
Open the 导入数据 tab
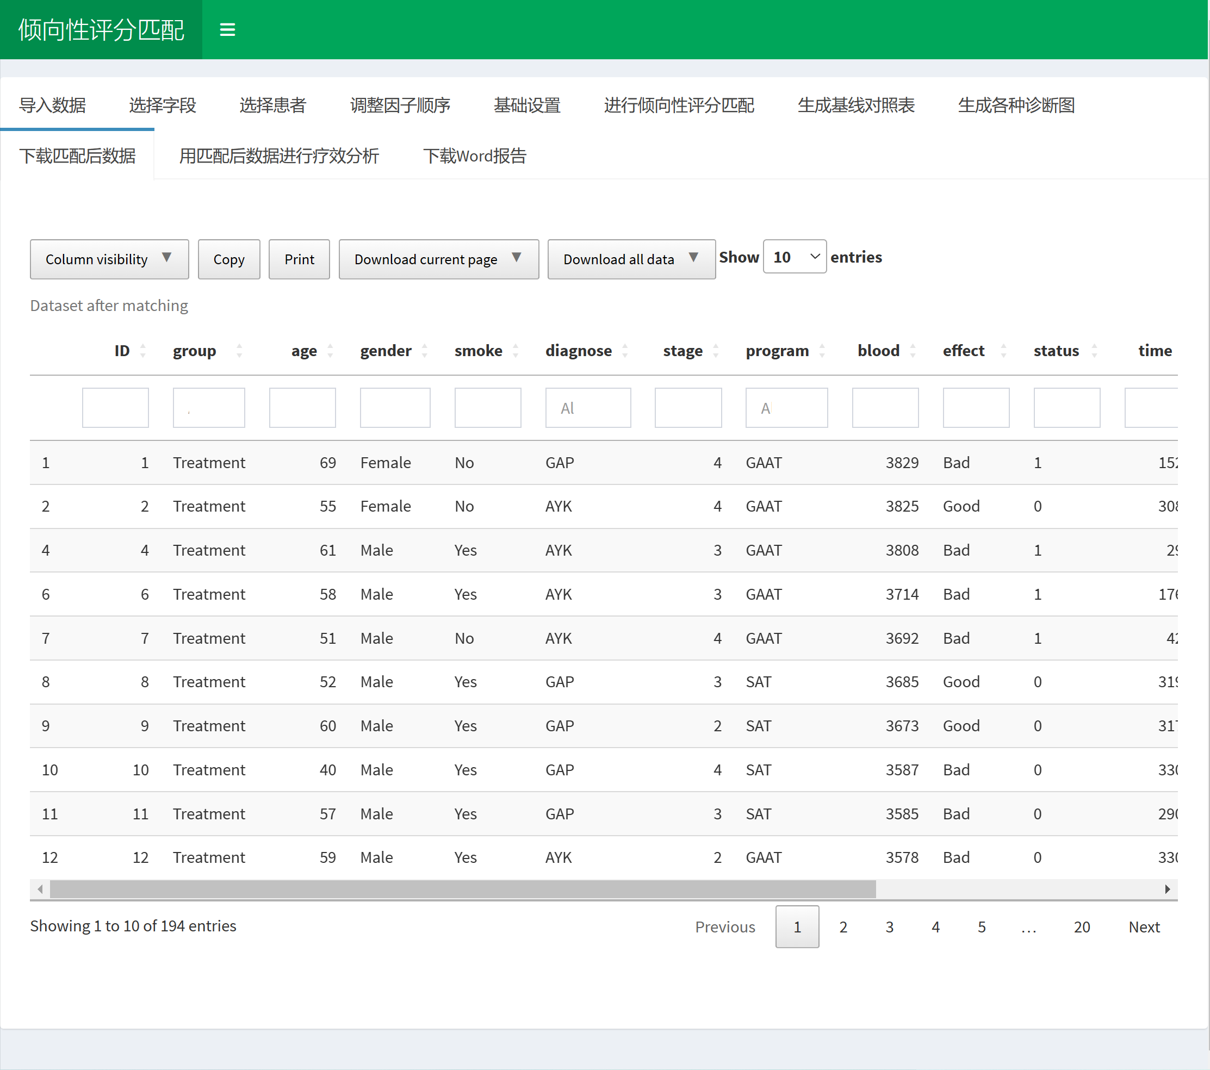53,105
